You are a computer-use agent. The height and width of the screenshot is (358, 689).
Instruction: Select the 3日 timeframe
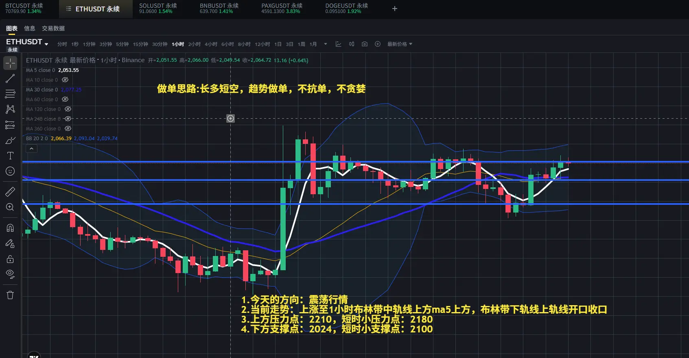[289, 44]
